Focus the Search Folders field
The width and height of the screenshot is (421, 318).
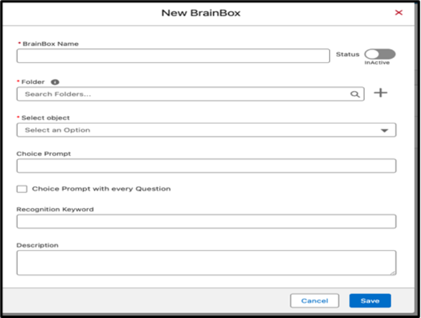183,94
